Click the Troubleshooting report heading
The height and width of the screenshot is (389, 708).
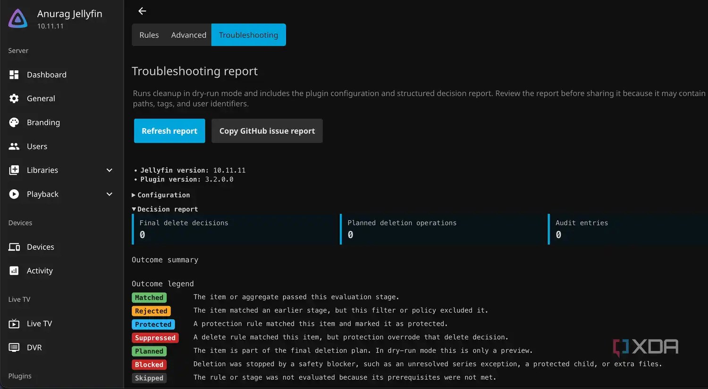click(194, 71)
